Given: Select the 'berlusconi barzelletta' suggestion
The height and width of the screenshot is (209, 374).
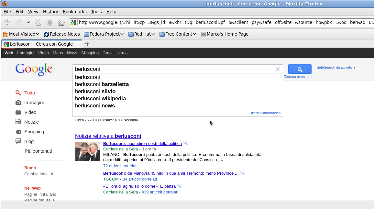Looking at the screenshot, I should point(178,84).
